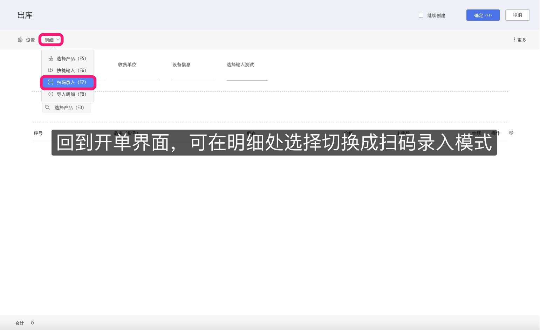
Task: Click the 序号 column header
Action: tap(38, 133)
